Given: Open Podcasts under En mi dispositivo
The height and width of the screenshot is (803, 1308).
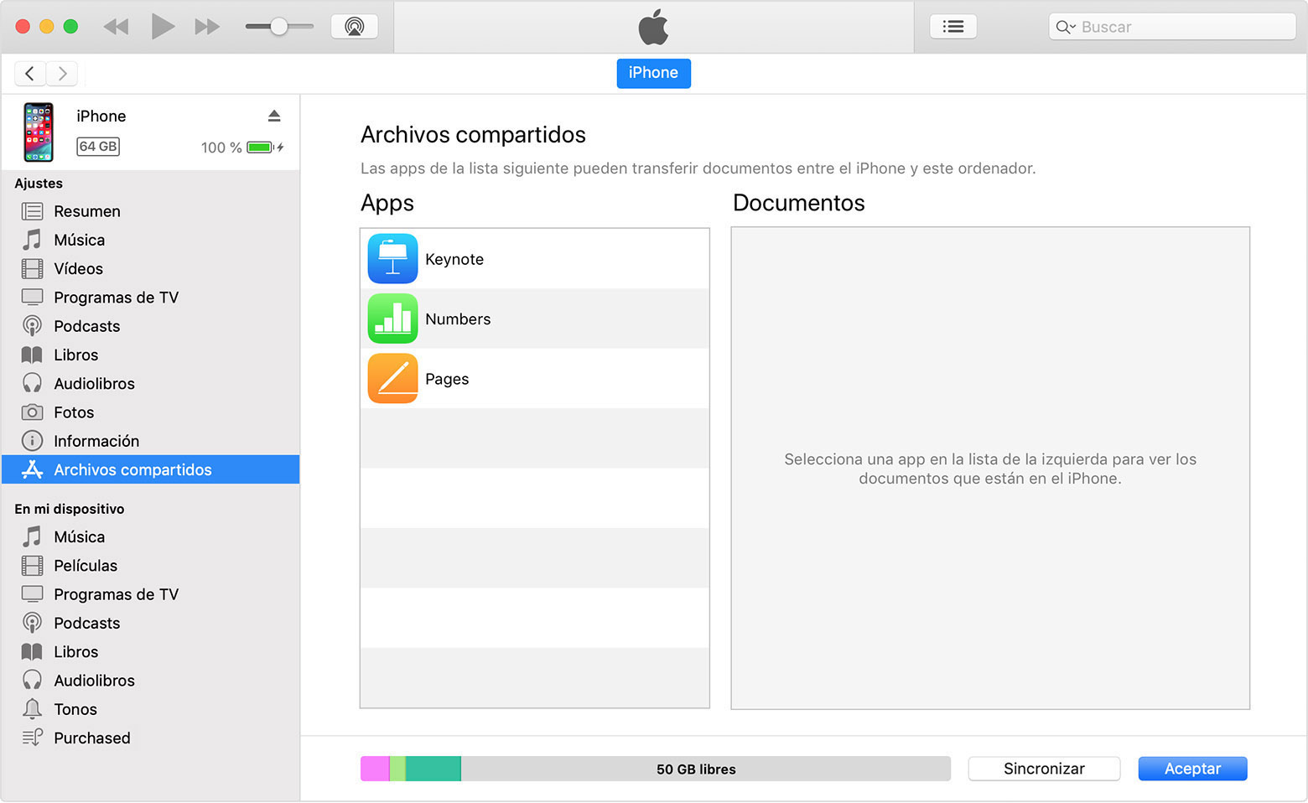Looking at the screenshot, I should point(151,623).
